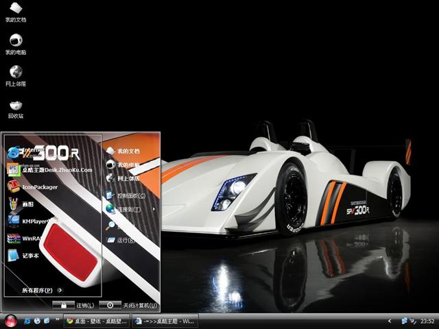Open 桌酷主题Desk.ZhuoKu.Com start menu entry
Screen dimensions: 439x329
click(50, 170)
